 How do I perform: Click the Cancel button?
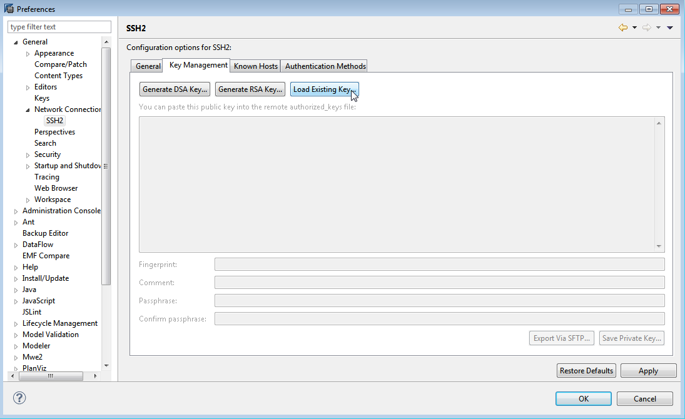tap(644, 398)
